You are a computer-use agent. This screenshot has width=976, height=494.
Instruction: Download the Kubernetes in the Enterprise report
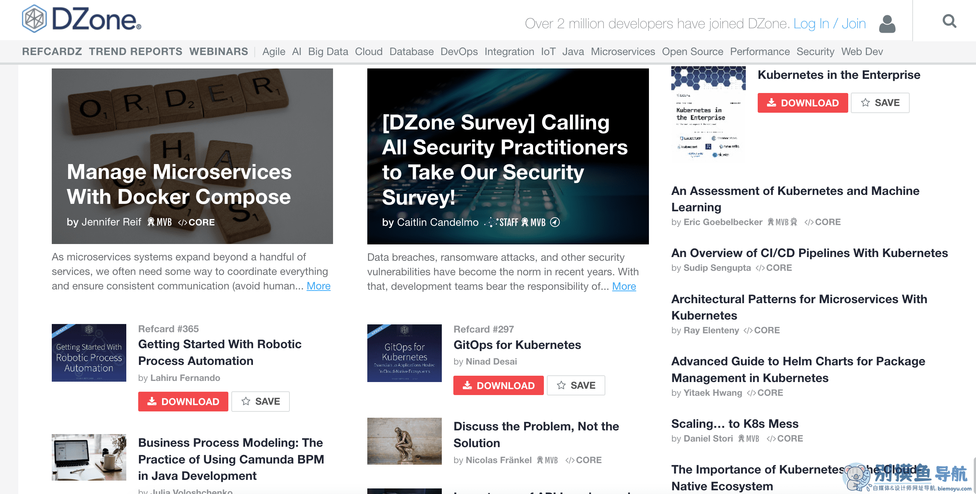click(802, 103)
